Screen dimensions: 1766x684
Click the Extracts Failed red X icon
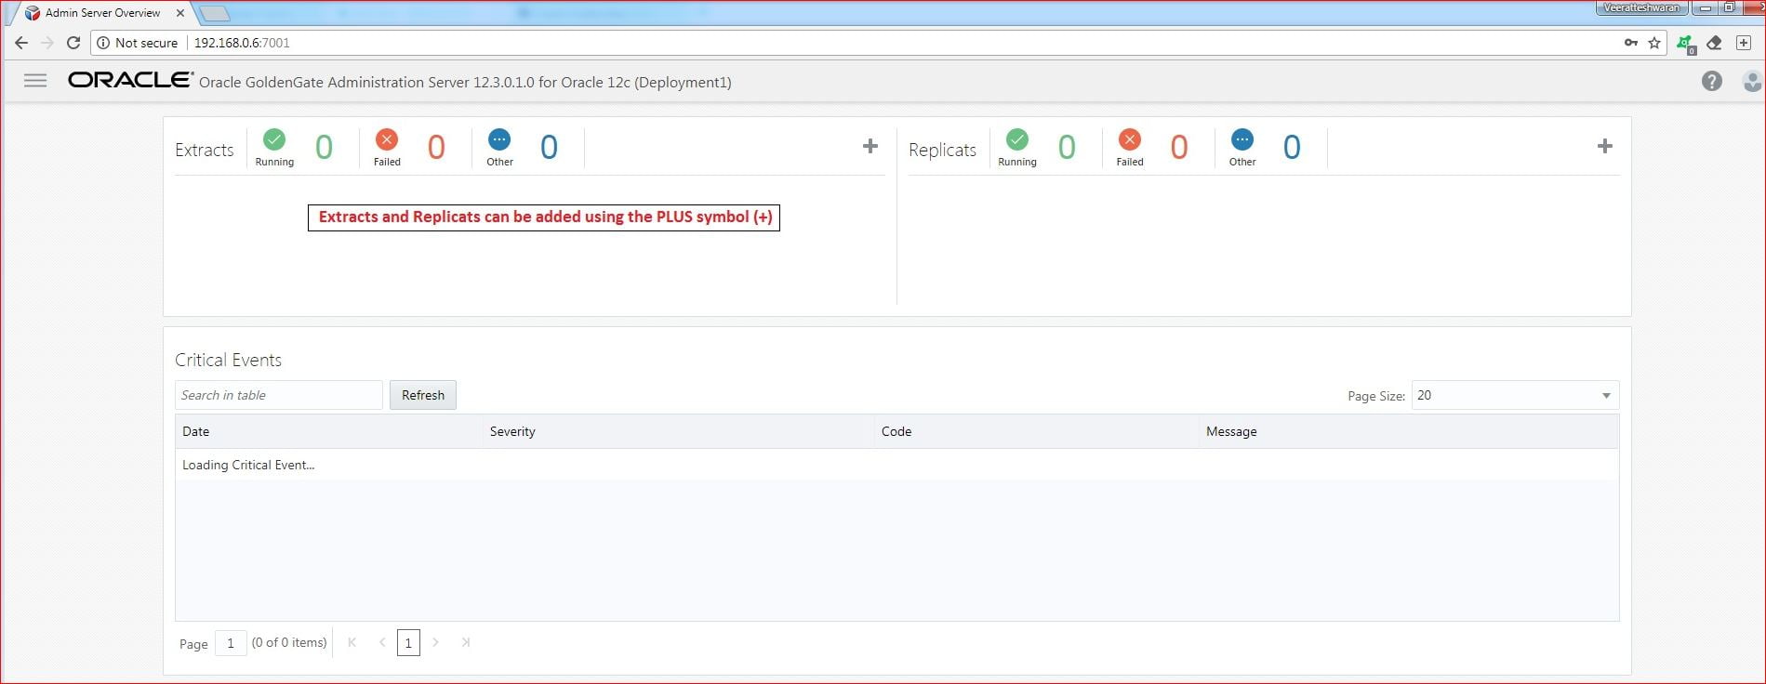click(x=387, y=139)
